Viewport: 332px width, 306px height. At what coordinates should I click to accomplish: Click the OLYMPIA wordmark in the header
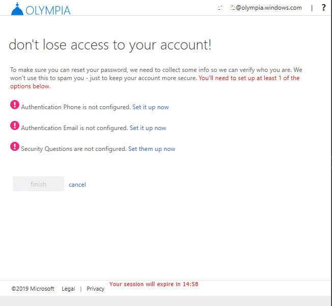(48, 10)
